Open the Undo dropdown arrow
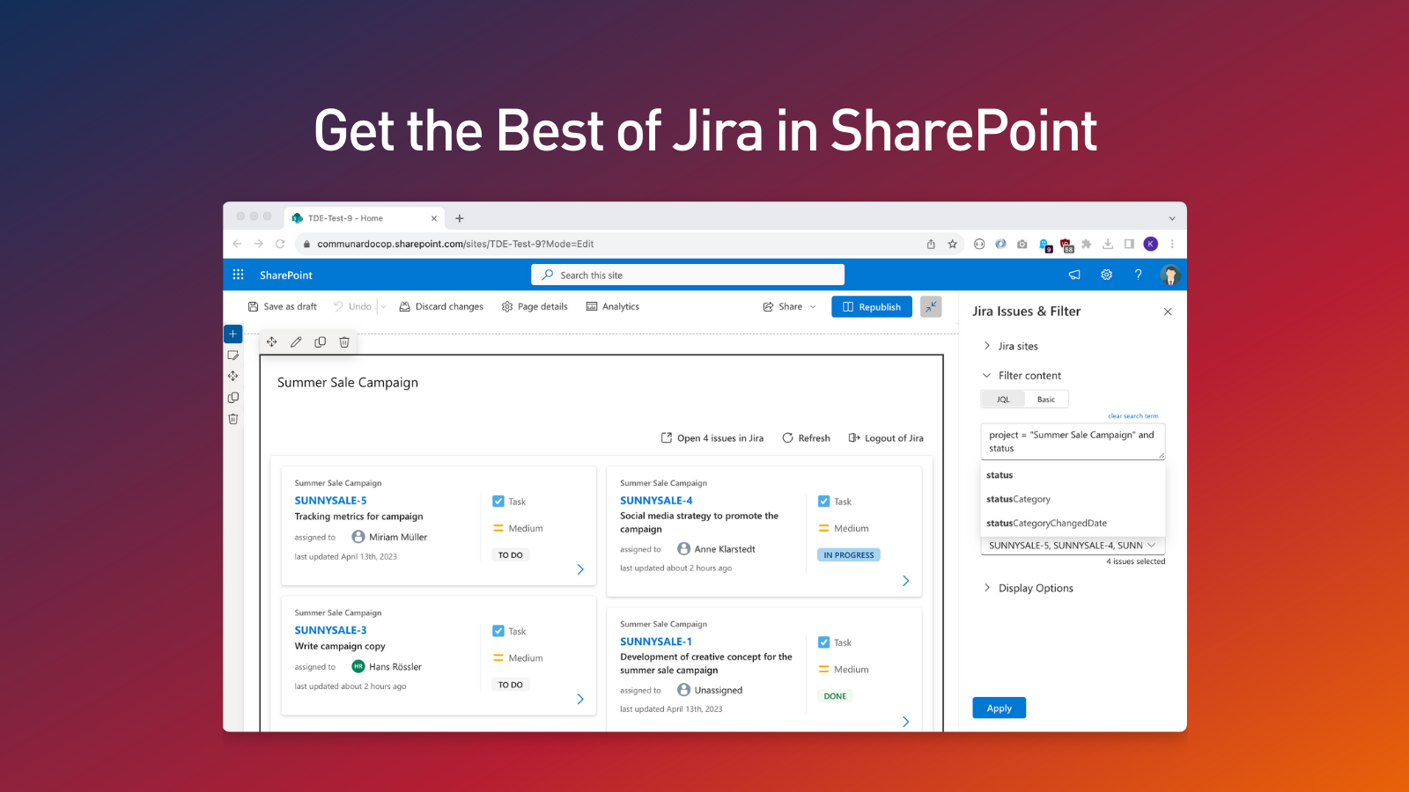Image resolution: width=1409 pixels, height=792 pixels. tap(384, 306)
